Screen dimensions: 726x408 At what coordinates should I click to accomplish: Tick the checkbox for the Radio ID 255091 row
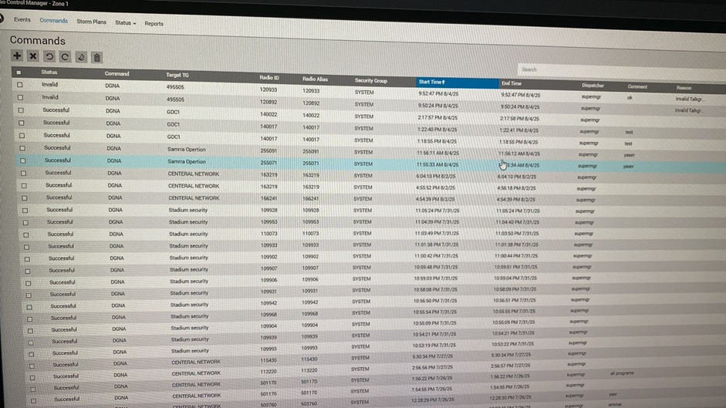click(22, 148)
